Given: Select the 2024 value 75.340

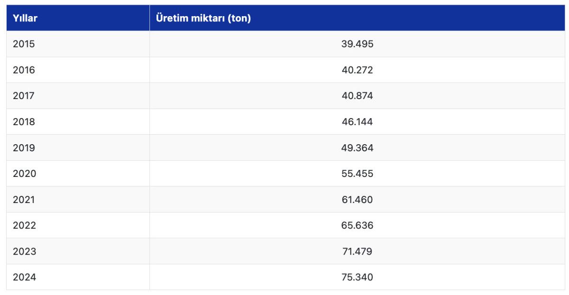Looking at the screenshot, I should pos(357,277).
